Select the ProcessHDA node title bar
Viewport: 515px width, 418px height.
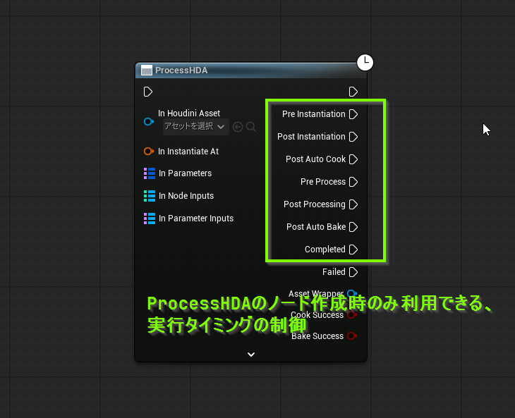[250, 70]
